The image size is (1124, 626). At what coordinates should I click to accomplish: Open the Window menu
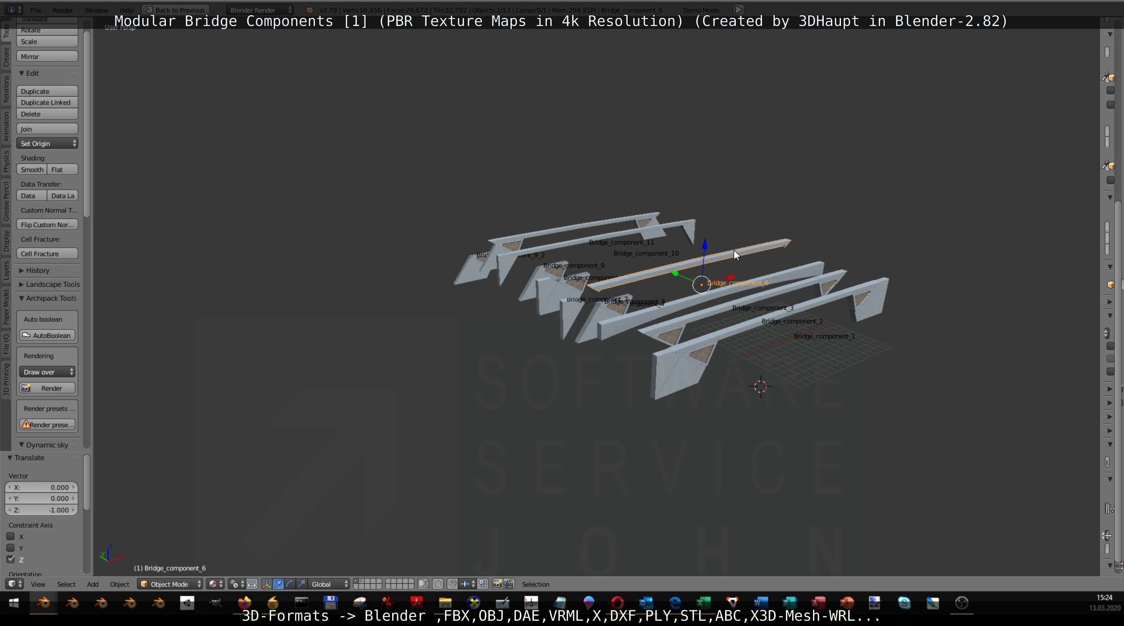96,10
